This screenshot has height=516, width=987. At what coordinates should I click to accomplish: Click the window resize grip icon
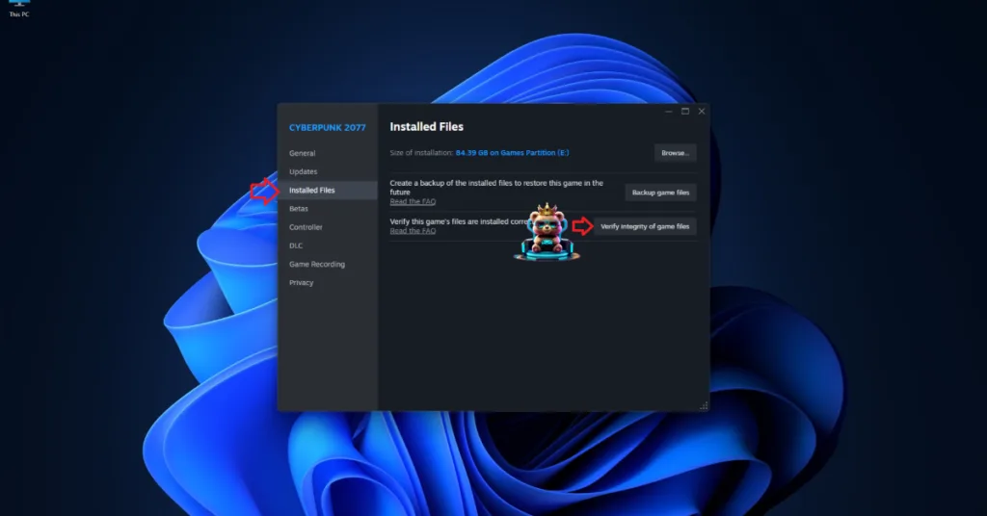point(704,406)
